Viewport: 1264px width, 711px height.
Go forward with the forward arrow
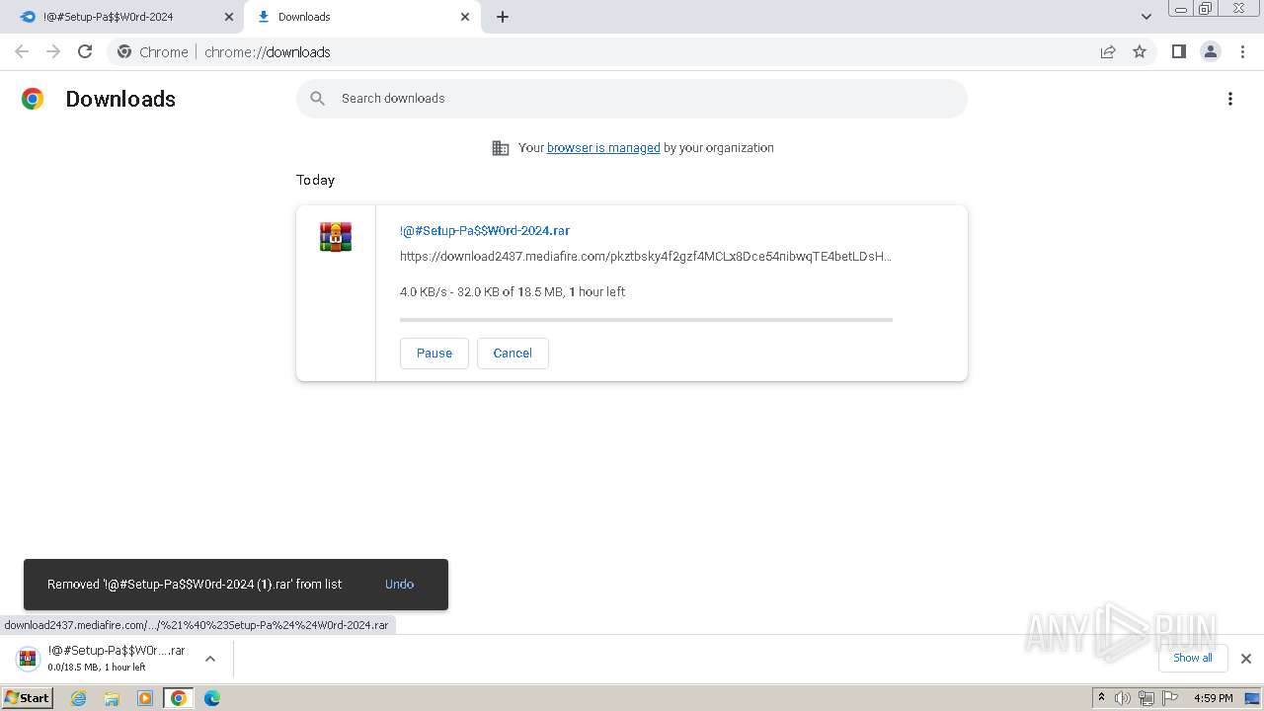point(53,51)
